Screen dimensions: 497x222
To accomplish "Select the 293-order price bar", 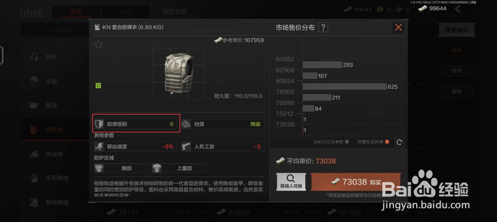I will [x=322, y=65].
